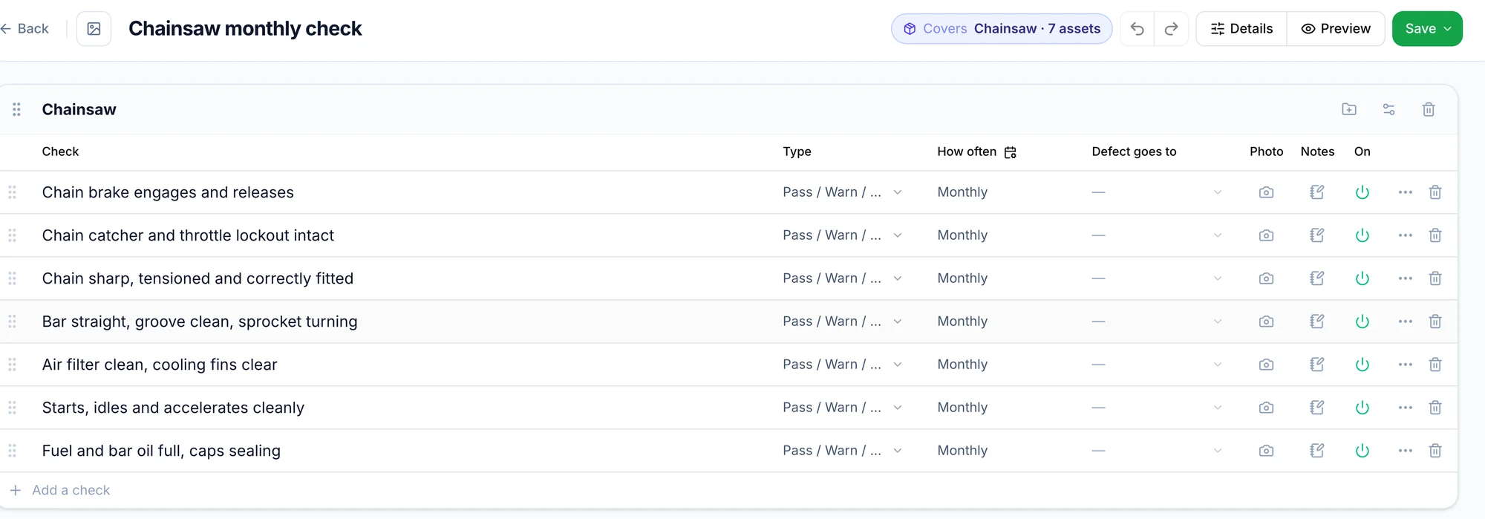The width and height of the screenshot is (1485, 519).
Task: Delete the Fuel and bar oil full check
Action: [1435, 451]
